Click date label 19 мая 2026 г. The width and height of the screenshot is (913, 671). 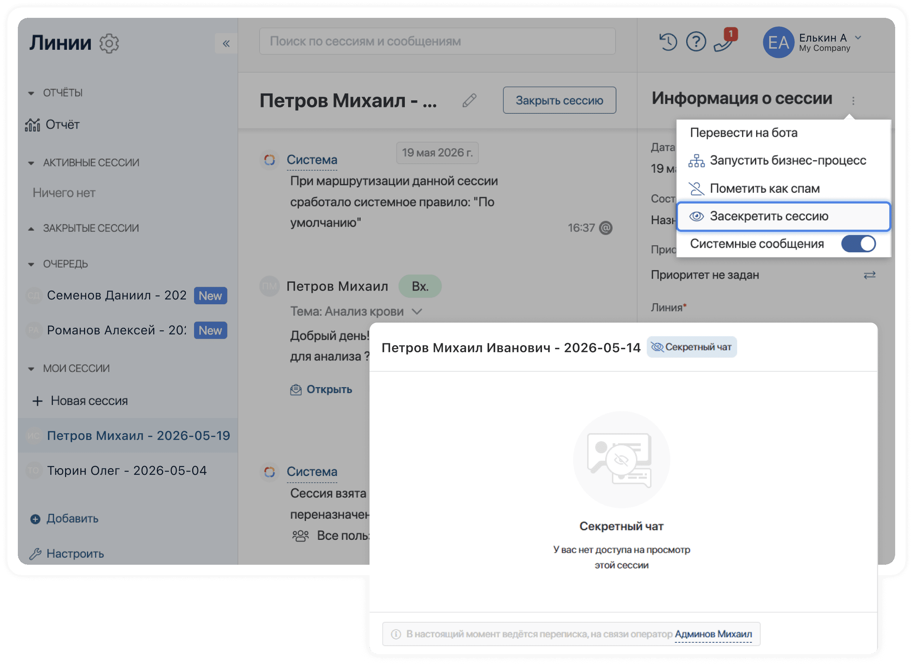[437, 153]
